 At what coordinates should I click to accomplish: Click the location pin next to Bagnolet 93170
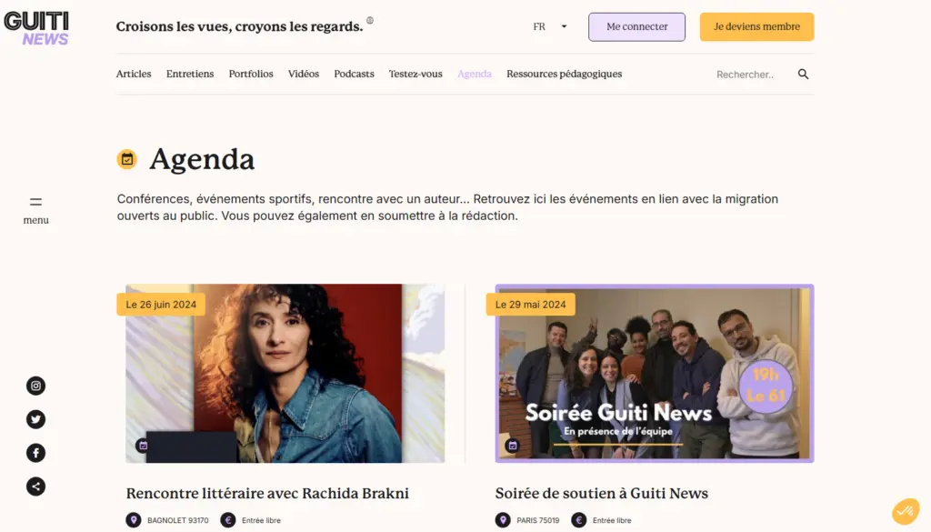(134, 520)
